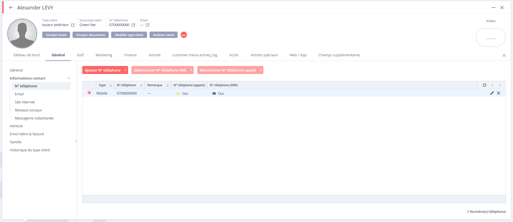Screen dimensions: 513x222
Task: Edit the Mobile phone row with pencil
Action: [492, 93]
